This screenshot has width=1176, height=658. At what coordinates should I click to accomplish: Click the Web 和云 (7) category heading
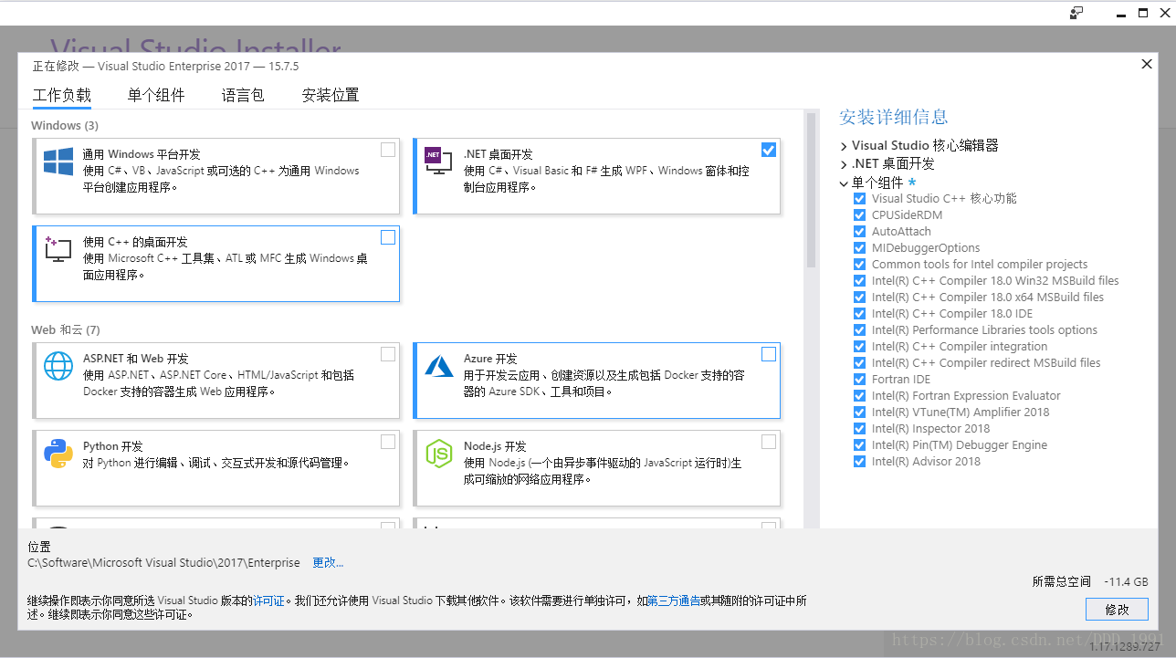[66, 329]
